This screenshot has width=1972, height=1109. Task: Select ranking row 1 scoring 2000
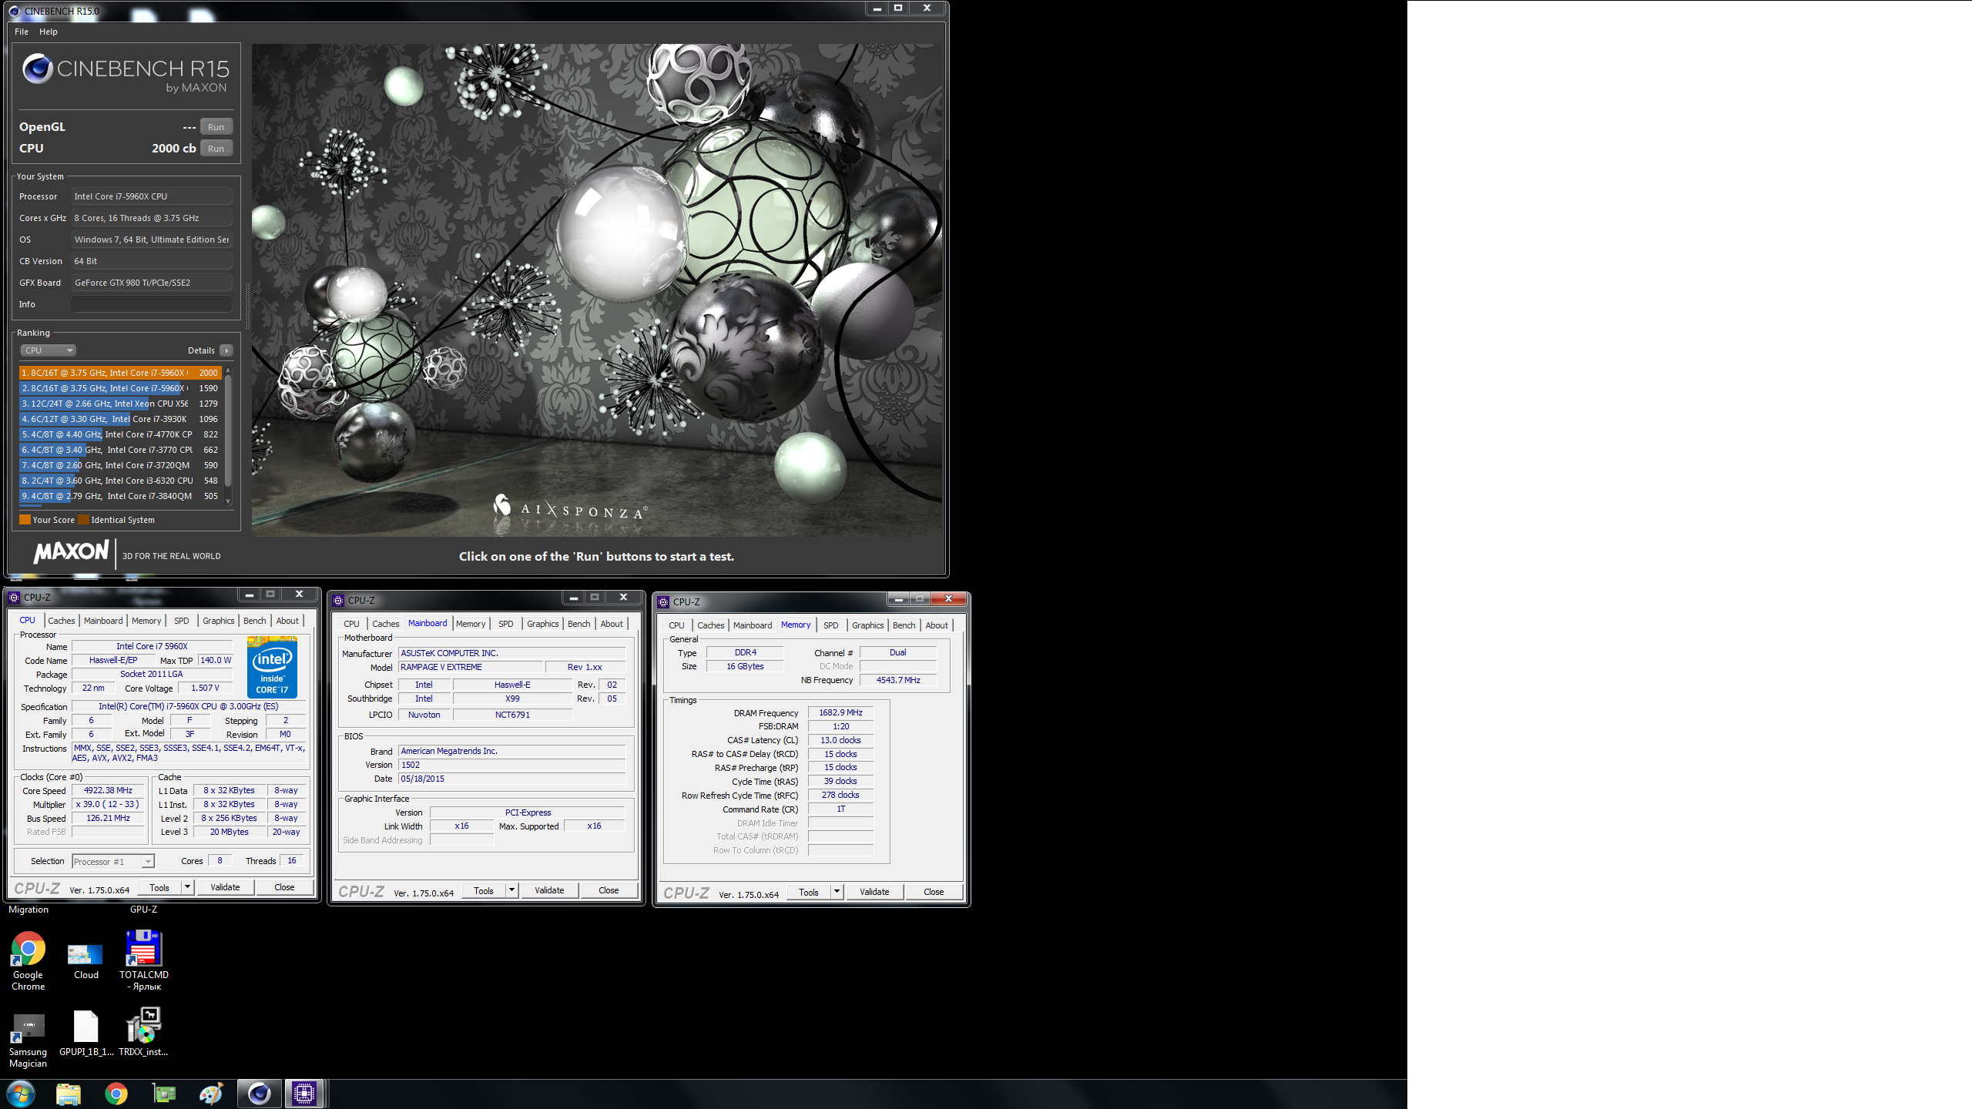(120, 373)
